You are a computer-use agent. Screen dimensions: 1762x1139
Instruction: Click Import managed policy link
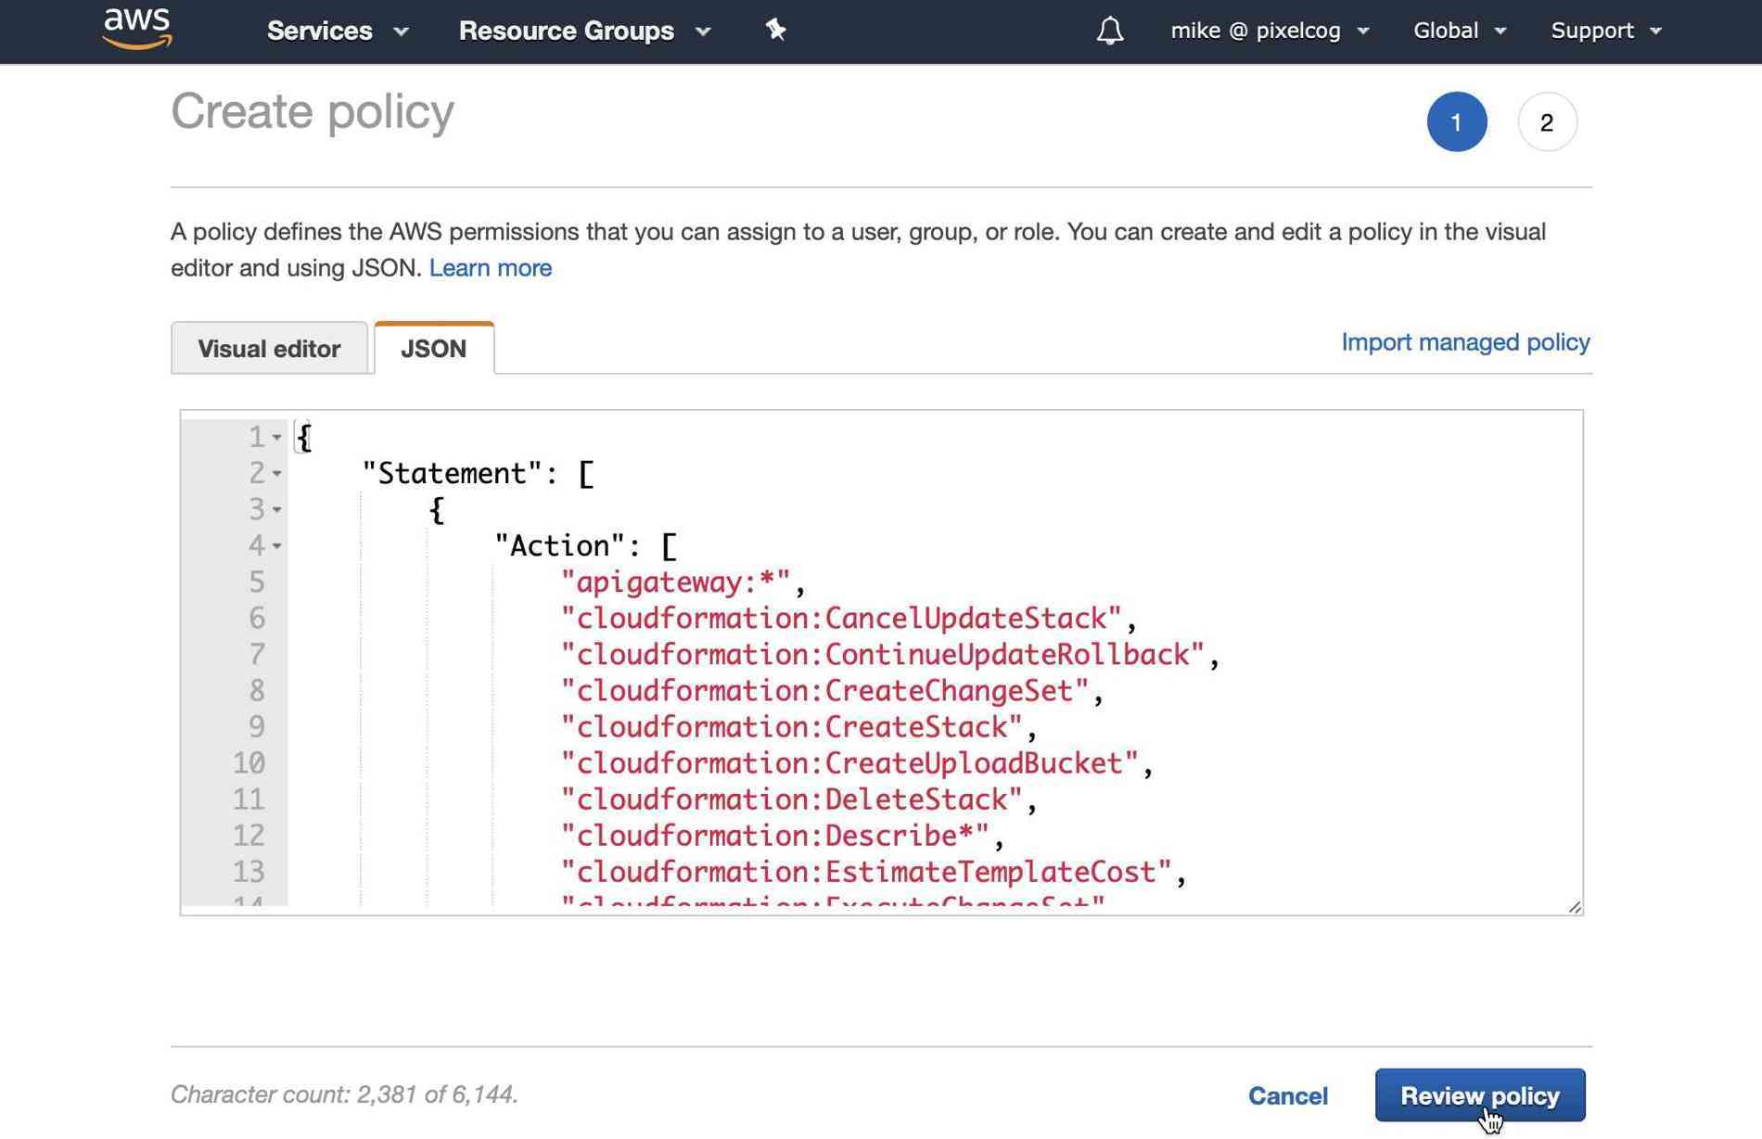(x=1465, y=342)
